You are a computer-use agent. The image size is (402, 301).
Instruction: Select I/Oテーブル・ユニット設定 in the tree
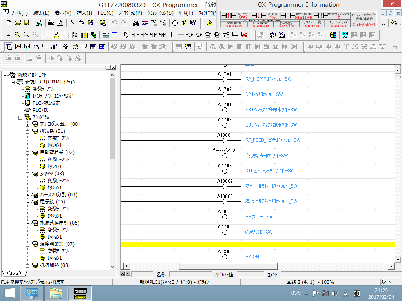click(x=52, y=96)
